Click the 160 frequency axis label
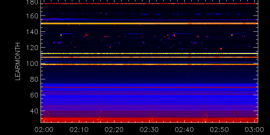 pyautogui.click(x=32, y=16)
